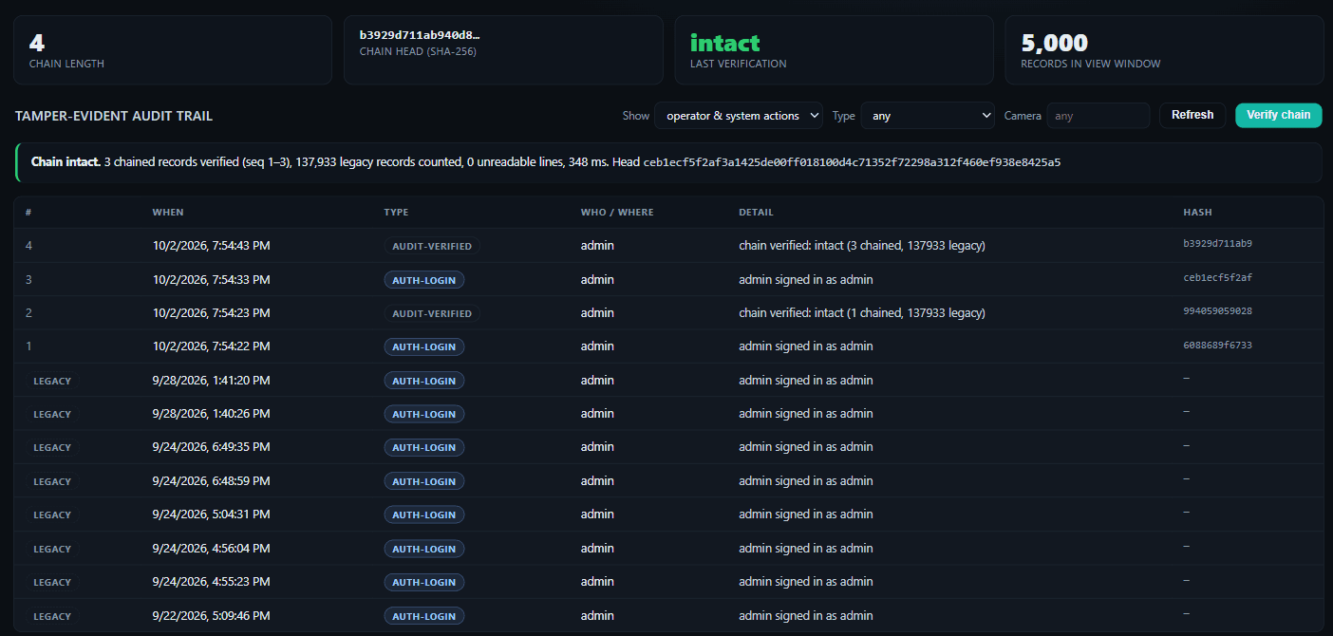Select the Chain Head SHA-256 card
This screenshot has width=1333, height=636.
503,50
